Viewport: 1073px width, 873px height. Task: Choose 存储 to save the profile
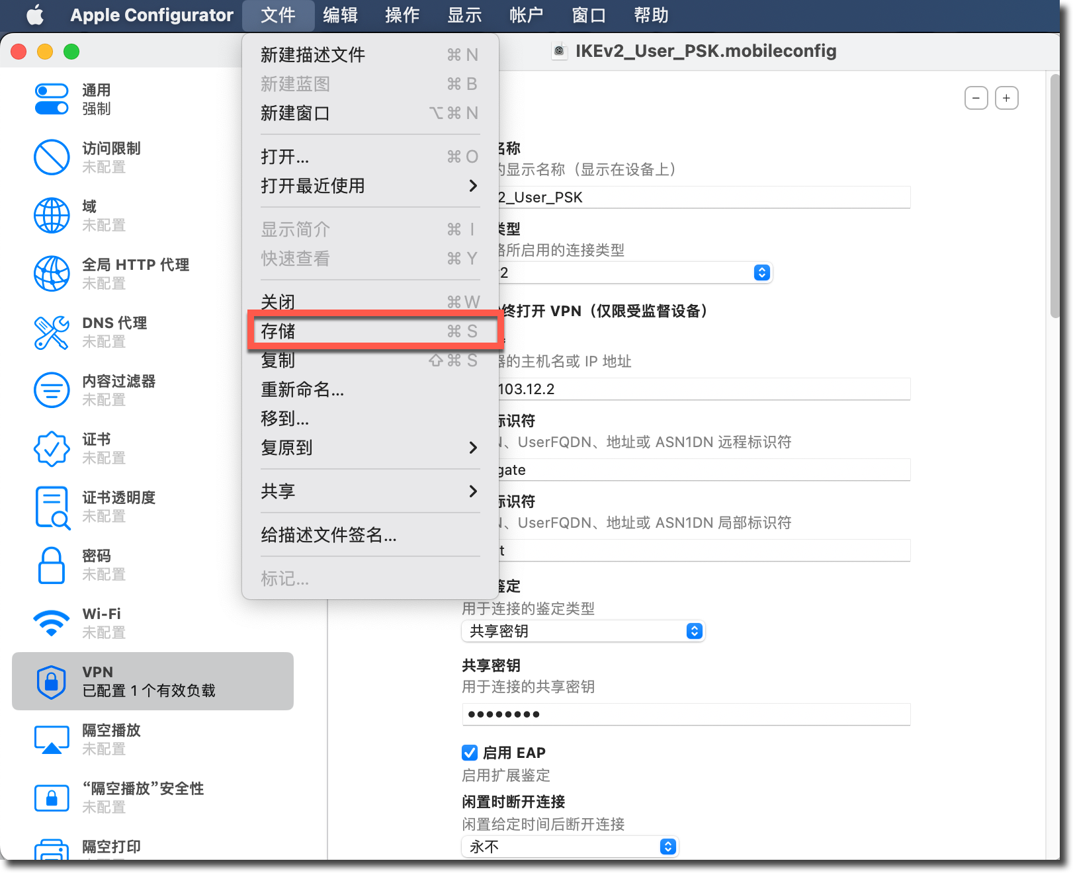click(370, 331)
